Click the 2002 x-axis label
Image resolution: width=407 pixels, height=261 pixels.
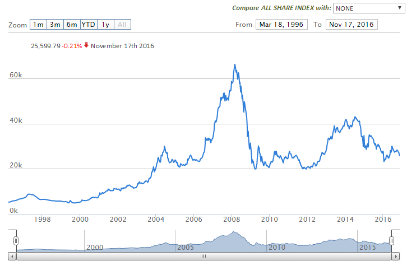point(118,220)
